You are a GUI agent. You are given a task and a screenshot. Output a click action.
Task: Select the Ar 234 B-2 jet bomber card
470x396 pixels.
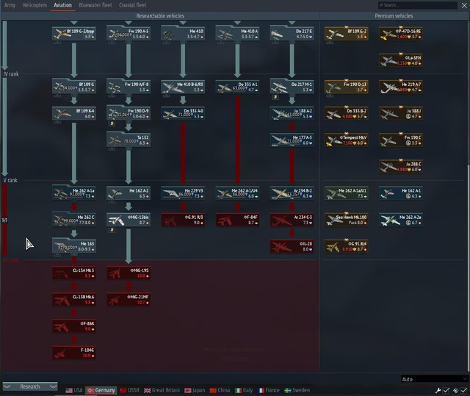pos(292,193)
